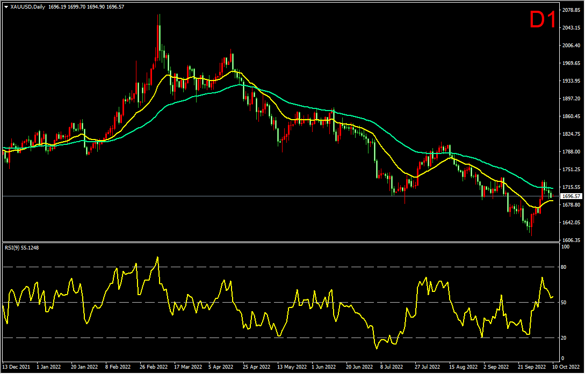Screen dimensions: 585x374
Task: Click the 25 Apr 2022 date label
Action: [256, 367]
